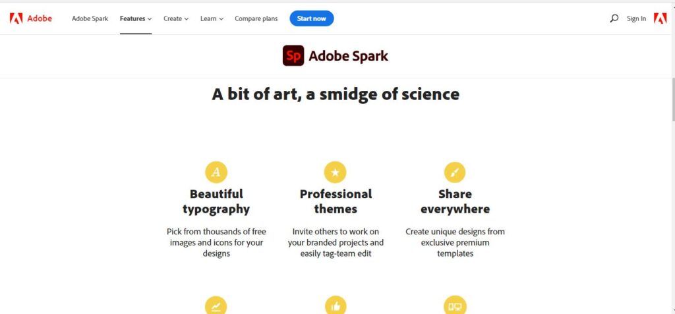Click the Share everywhere brush icon
675x314 pixels.
[x=455, y=172]
